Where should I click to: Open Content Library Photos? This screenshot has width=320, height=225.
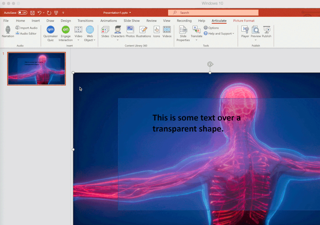point(130,30)
